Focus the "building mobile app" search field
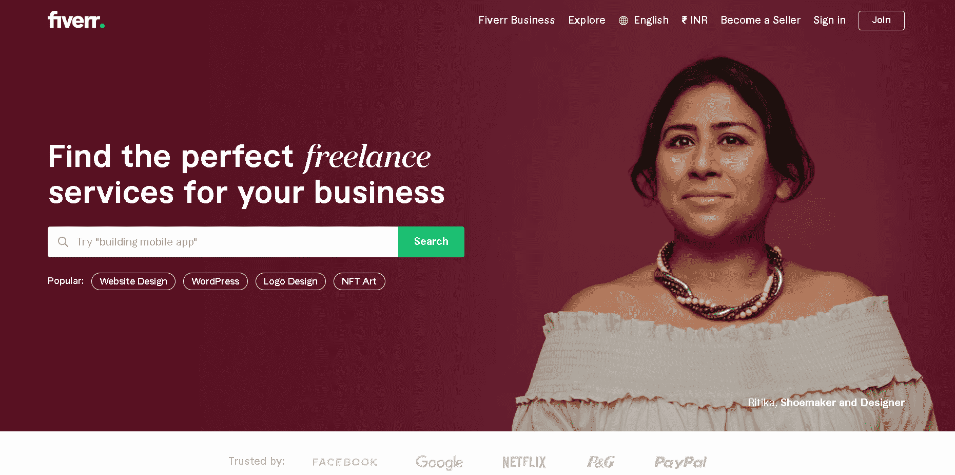 tap(223, 242)
